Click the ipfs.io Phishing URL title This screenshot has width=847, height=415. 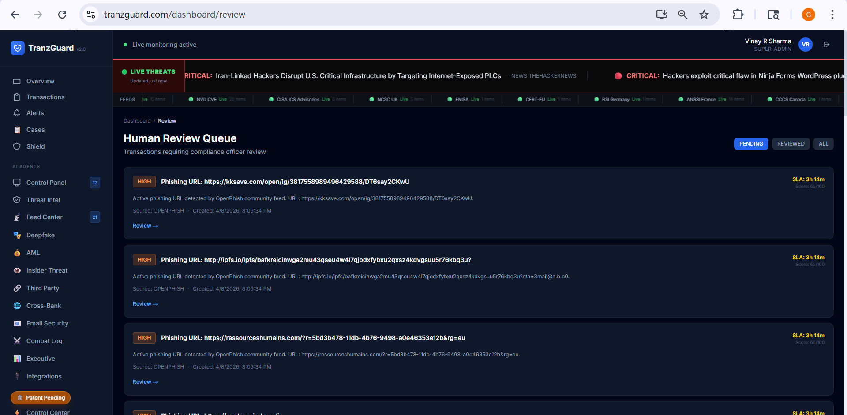(x=316, y=260)
